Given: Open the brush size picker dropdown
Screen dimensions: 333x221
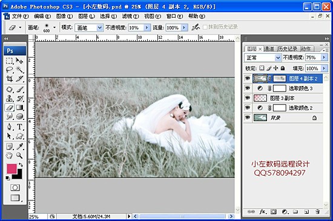Looking at the screenshot, I should coord(54,27).
